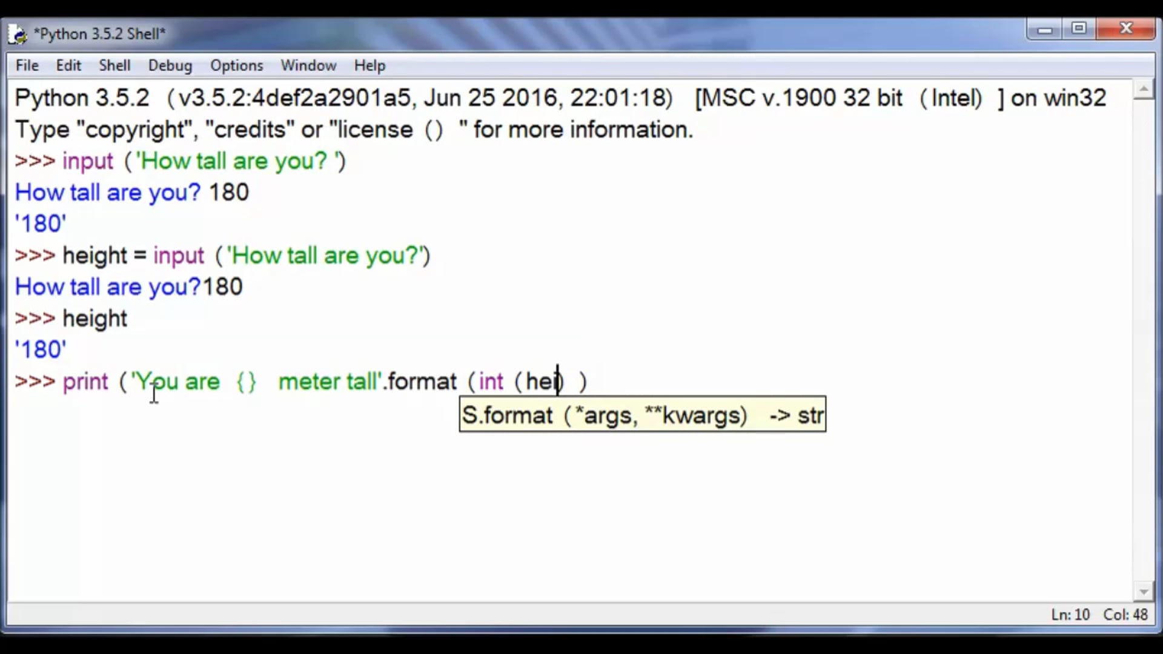Open the Help menu
This screenshot has height=654, width=1163.
369,65
